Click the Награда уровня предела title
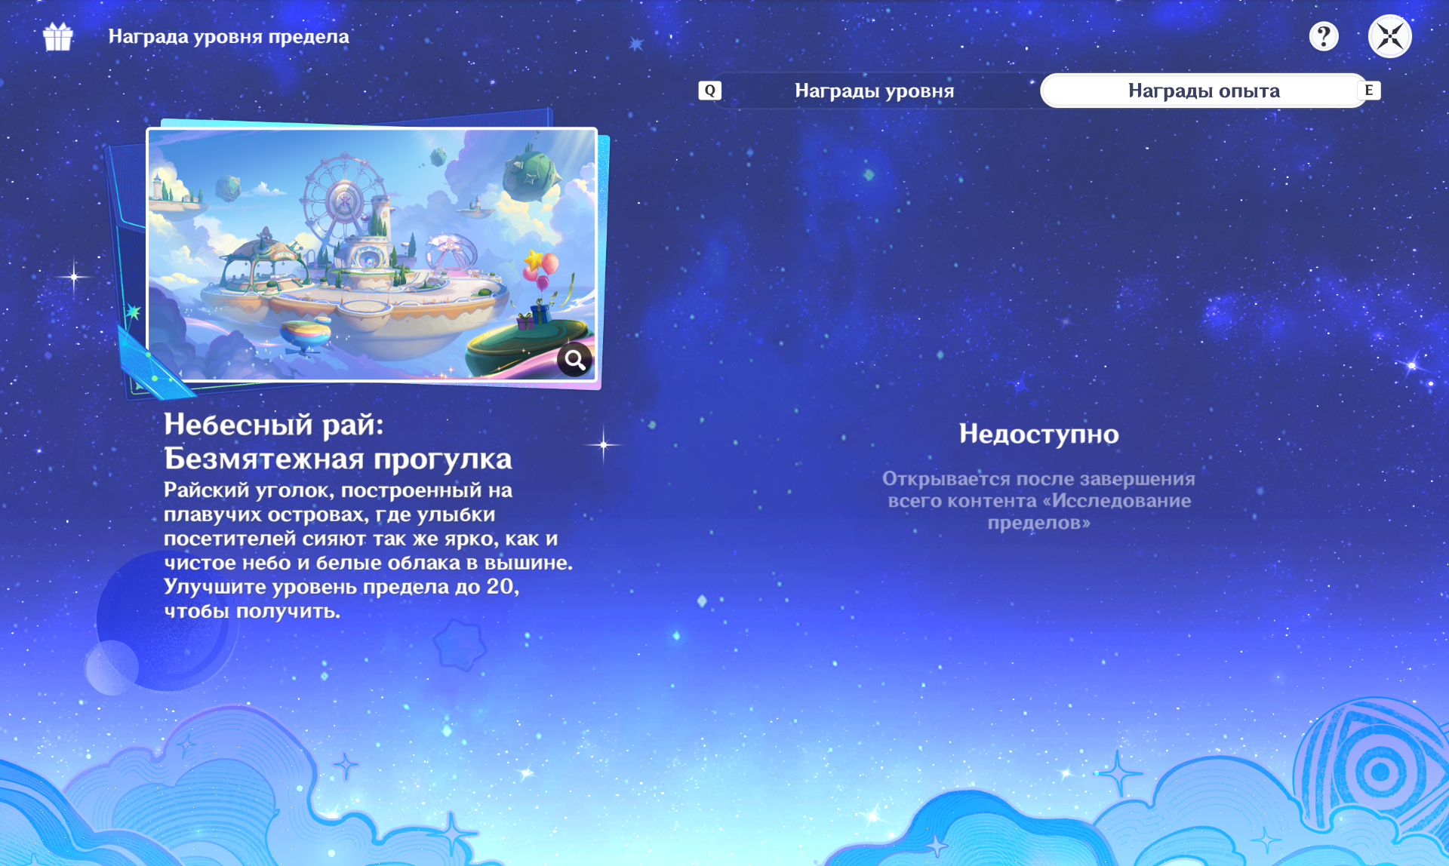The image size is (1449, 866). (228, 36)
